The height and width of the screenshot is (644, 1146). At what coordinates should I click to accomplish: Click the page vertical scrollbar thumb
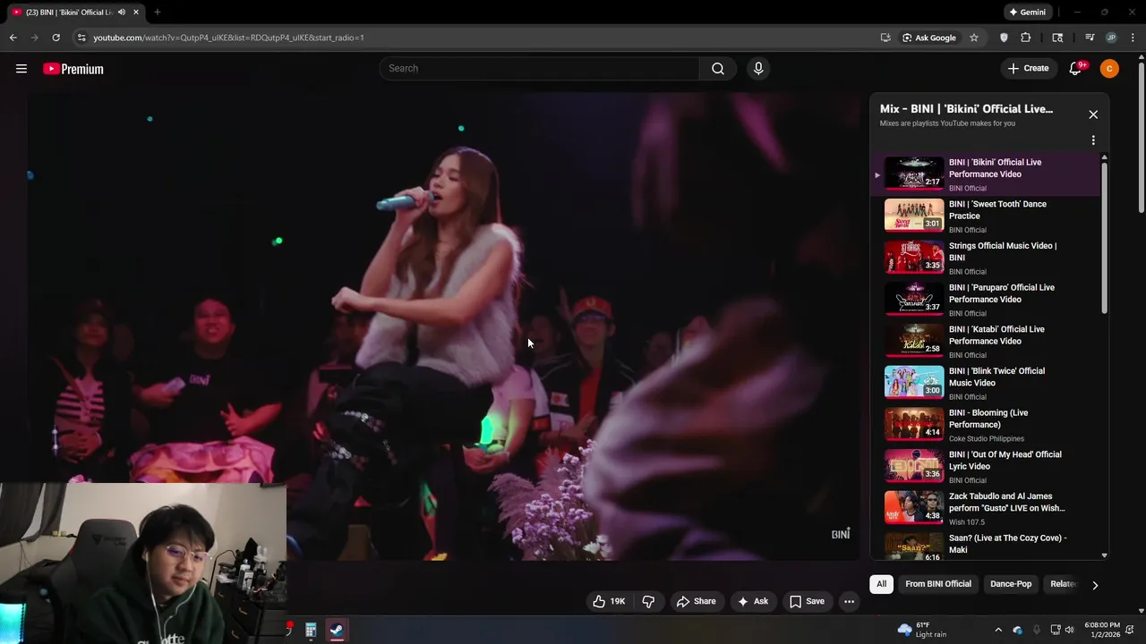pos(1141,139)
